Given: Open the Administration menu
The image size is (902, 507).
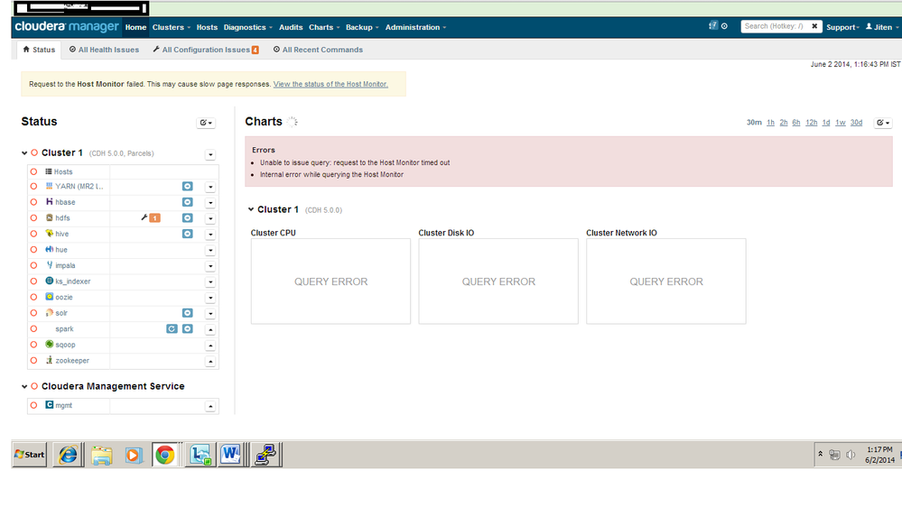Looking at the screenshot, I should pyautogui.click(x=415, y=27).
